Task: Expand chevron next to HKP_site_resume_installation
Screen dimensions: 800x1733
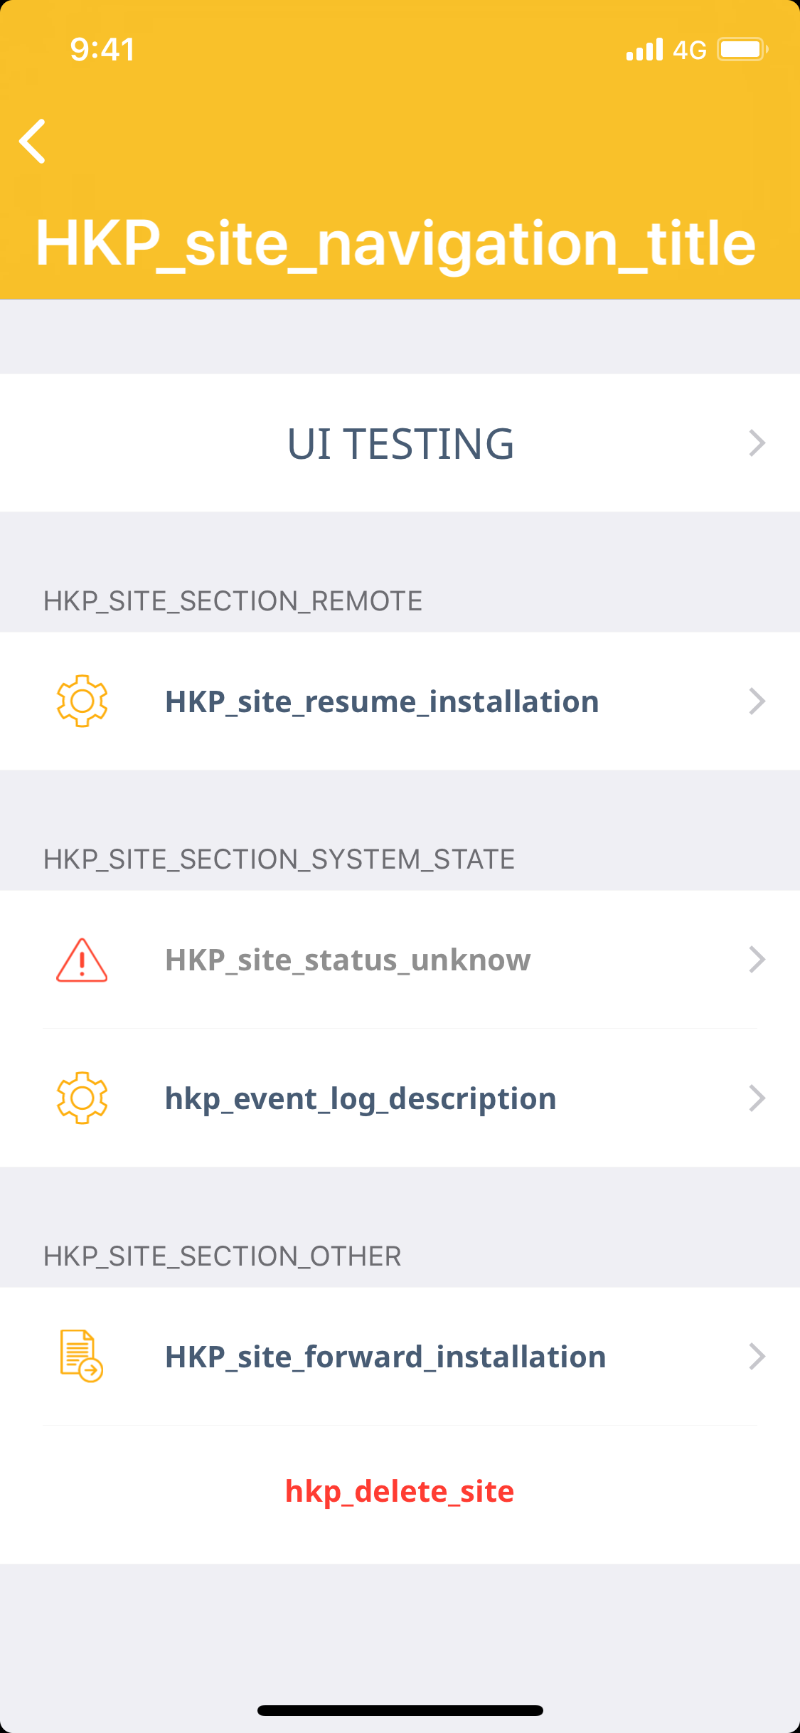Action: [757, 701]
